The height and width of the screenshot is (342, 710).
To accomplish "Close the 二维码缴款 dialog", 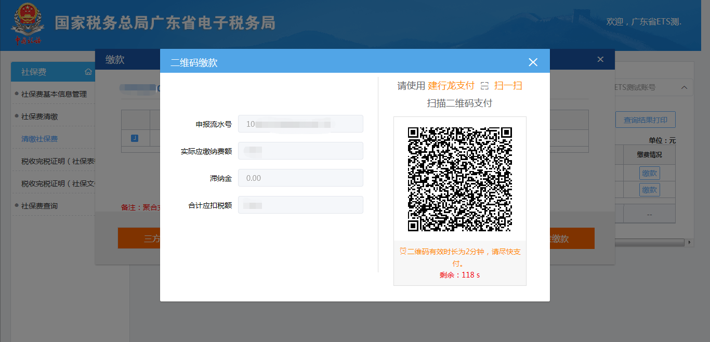I will 533,62.
